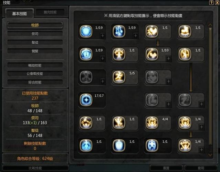Switch to the 擴充技能 tab
This screenshot has width=220, height=172.
click(50, 12)
